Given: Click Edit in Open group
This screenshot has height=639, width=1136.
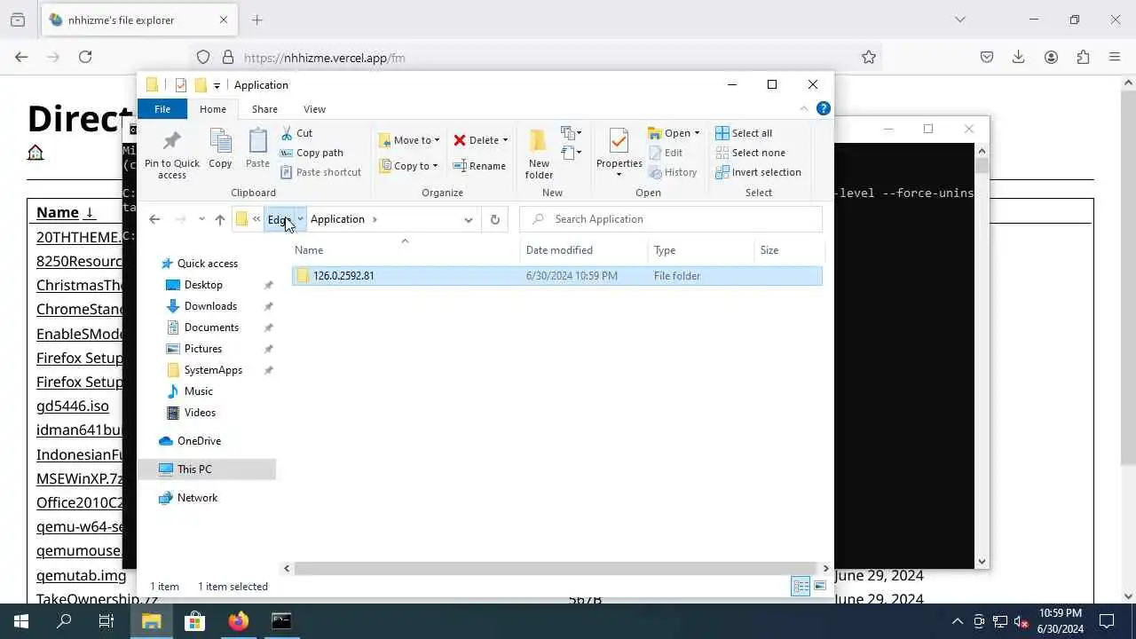Looking at the screenshot, I should pyautogui.click(x=666, y=153).
